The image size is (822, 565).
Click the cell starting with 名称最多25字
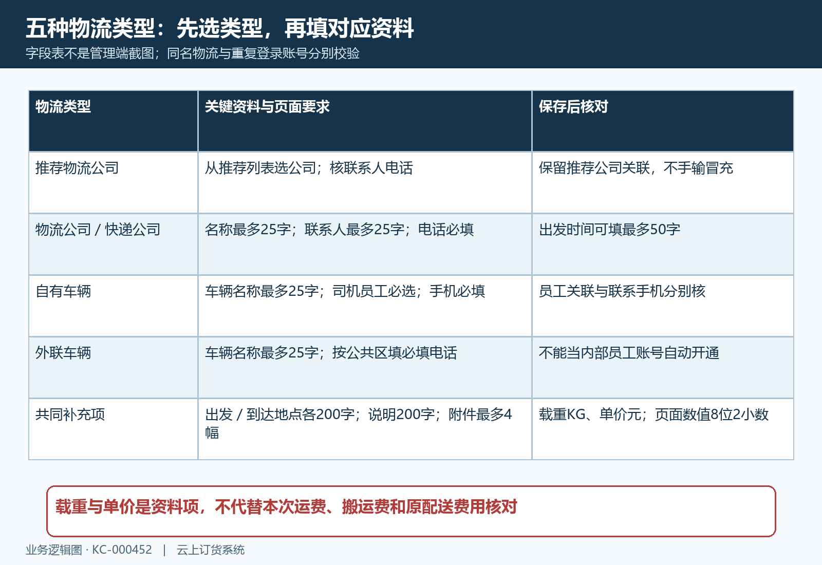365,244
